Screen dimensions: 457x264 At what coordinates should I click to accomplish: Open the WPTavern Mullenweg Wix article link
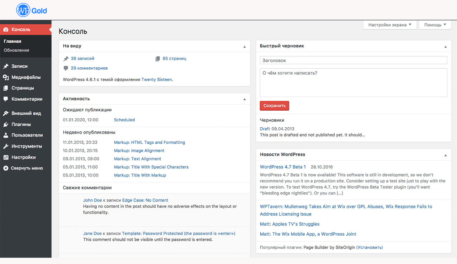coord(346,210)
